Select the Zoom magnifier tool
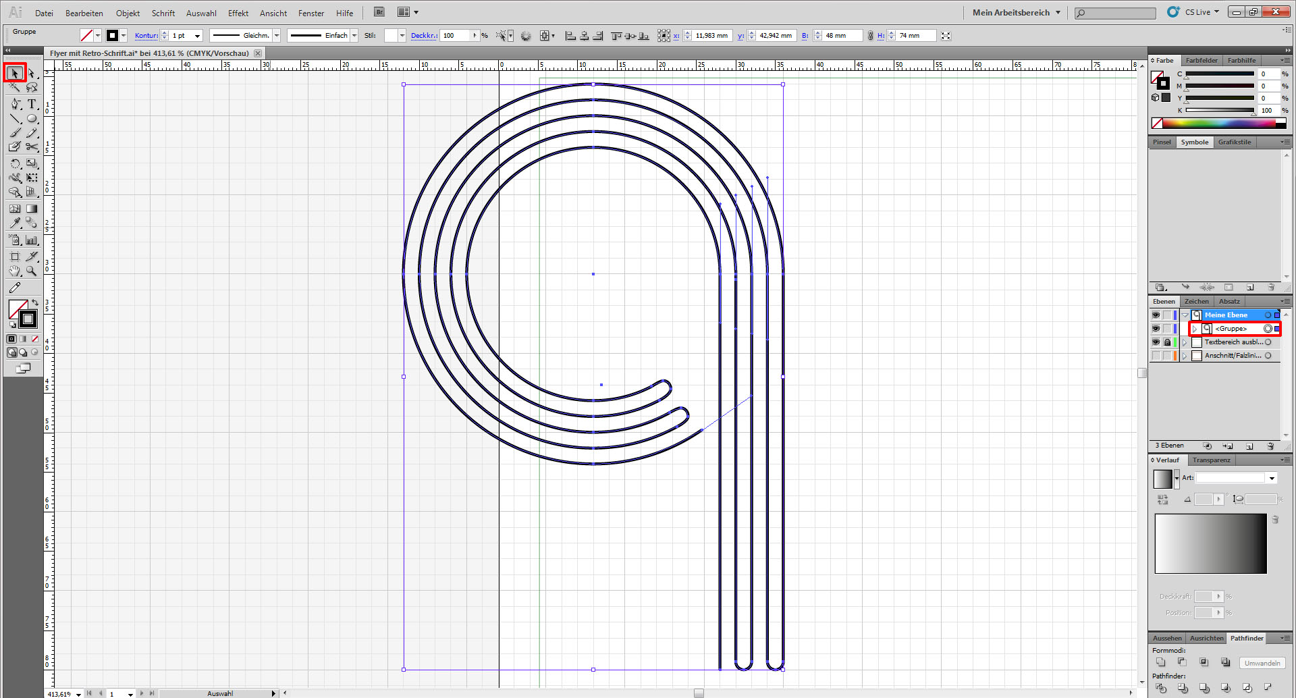 point(32,271)
